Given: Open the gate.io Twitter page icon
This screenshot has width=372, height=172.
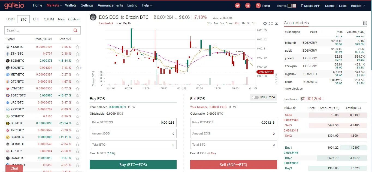Looking at the screenshot, I should [x=238, y=5].
